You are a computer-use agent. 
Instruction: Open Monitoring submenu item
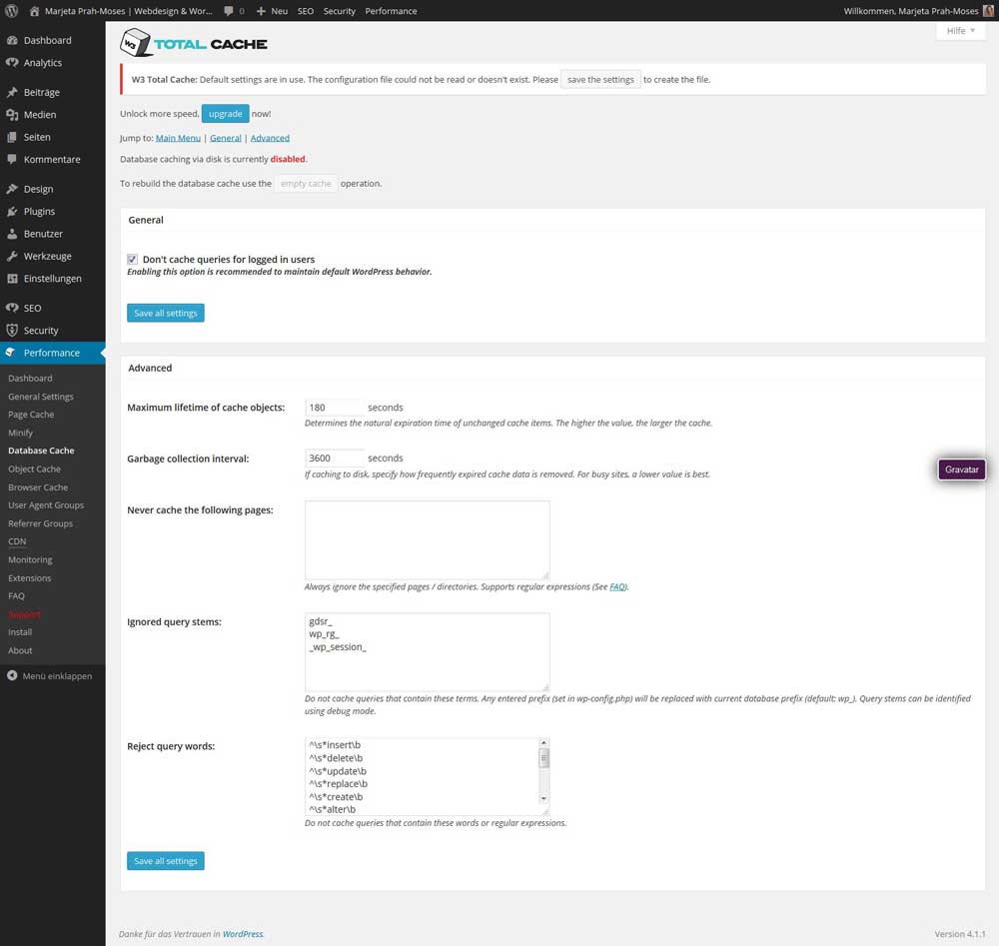coord(31,560)
